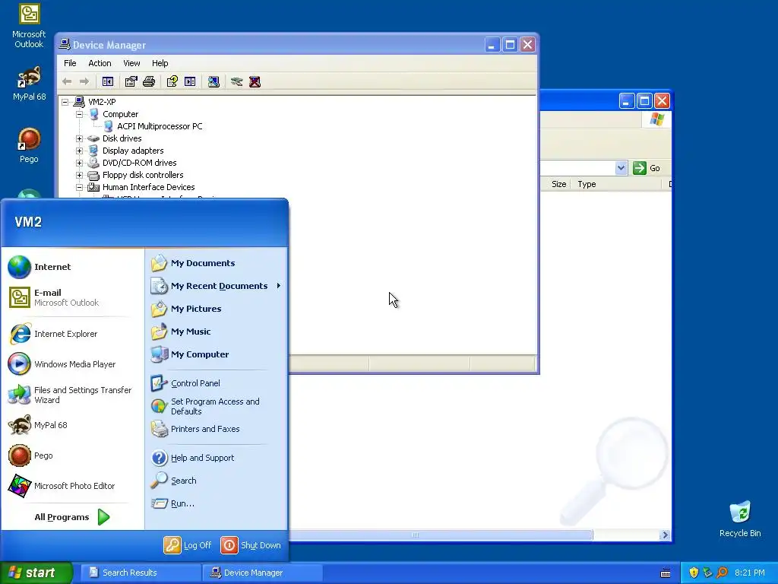Click the Update Driver toolbar icon
The height and width of the screenshot is (584, 778).
click(237, 81)
